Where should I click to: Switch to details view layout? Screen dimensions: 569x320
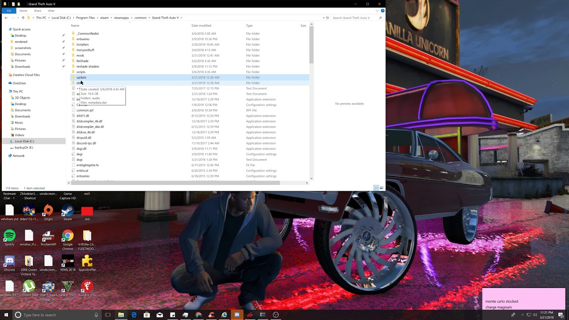pos(376,188)
